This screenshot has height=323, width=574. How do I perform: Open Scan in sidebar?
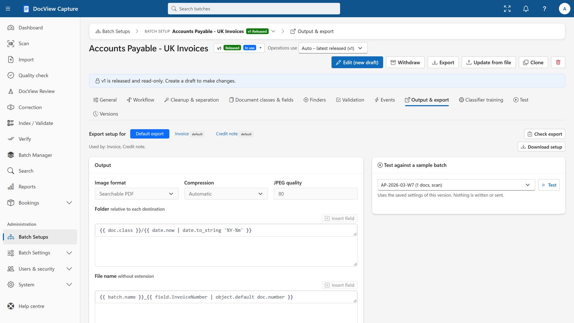point(40,43)
